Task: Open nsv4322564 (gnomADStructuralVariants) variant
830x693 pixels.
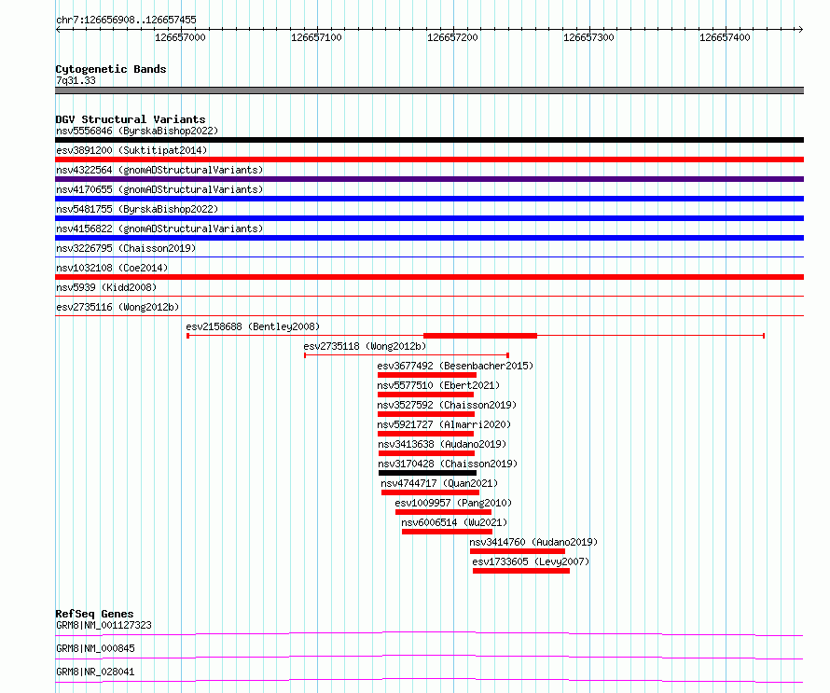Action: (x=159, y=170)
